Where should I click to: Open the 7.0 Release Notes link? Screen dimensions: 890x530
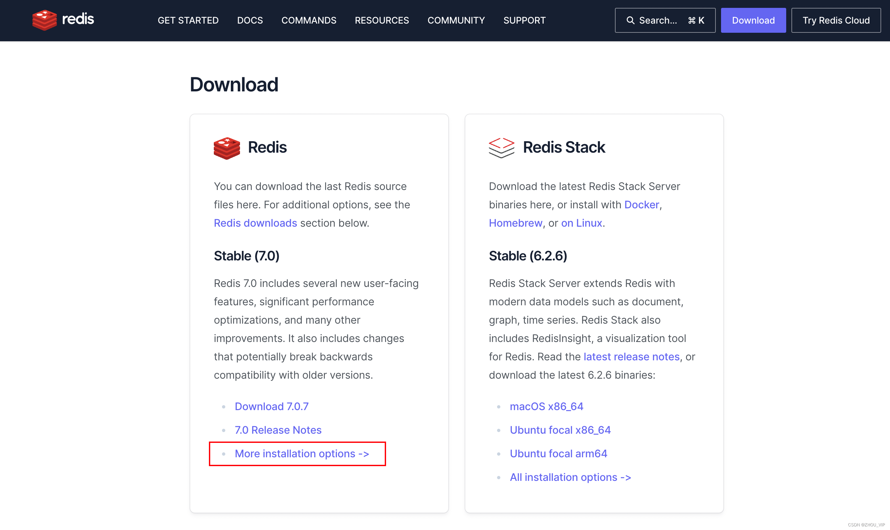278,430
